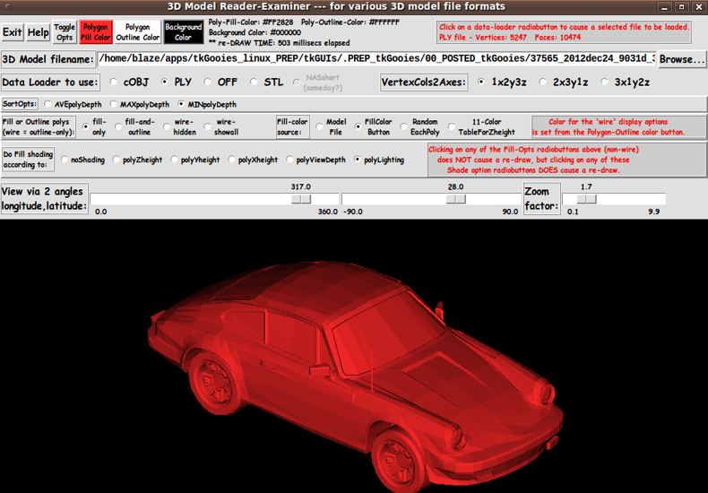The width and height of the screenshot is (708, 493).
Task: Click the red car model in canvas
Action: (356, 376)
